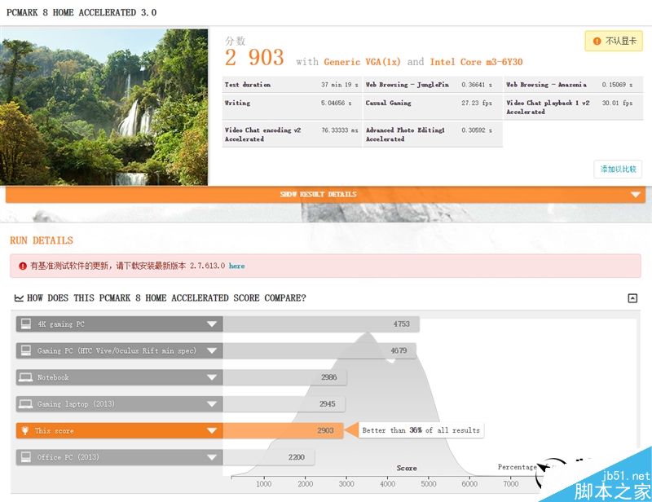Image resolution: width=652 pixels, height=502 pixels.
Task: Click the Office PC (2013) monitor icon
Action: (x=26, y=457)
